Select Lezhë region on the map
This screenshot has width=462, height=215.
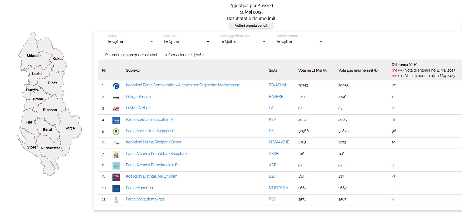click(x=37, y=74)
